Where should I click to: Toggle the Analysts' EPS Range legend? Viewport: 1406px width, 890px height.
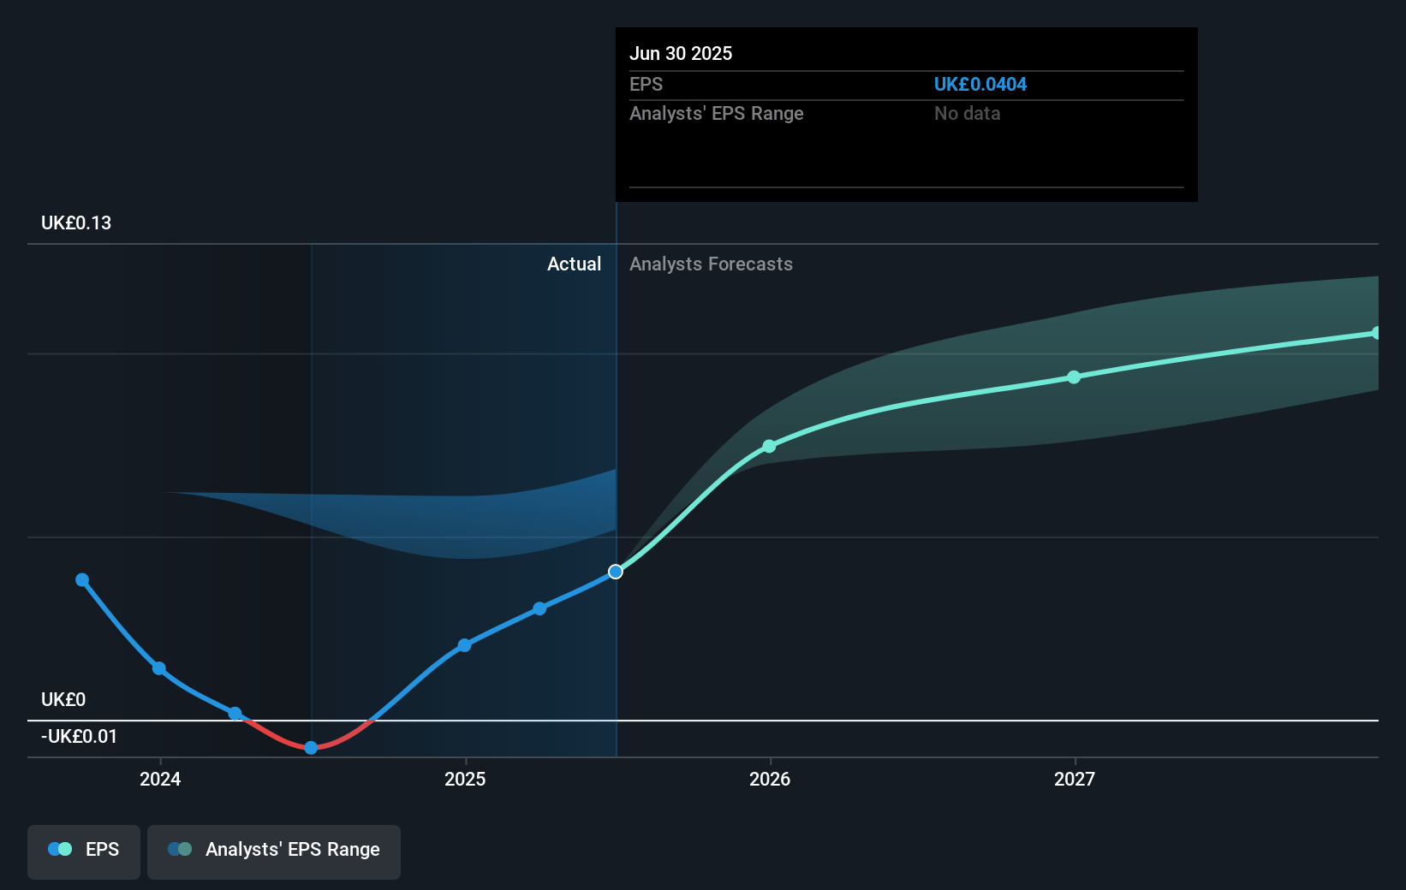point(274,850)
